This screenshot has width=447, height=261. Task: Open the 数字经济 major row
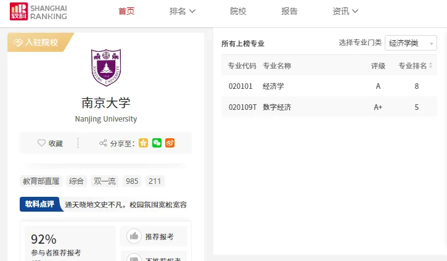(329, 107)
